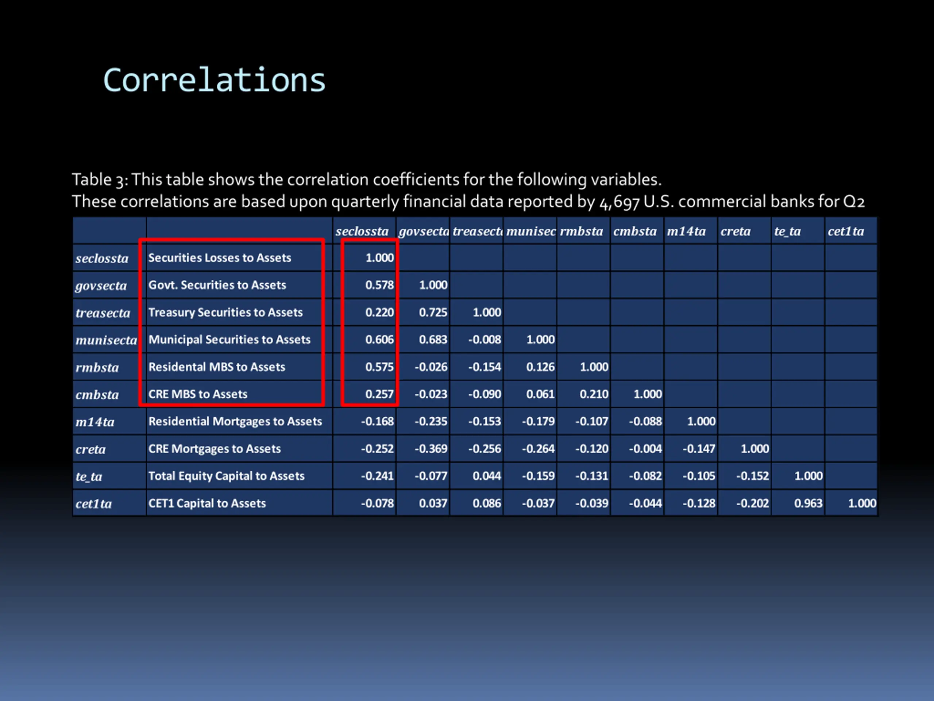Click 'CRE Mortgages to Assets' label
Image resolution: width=934 pixels, height=701 pixels.
pos(215,449)
